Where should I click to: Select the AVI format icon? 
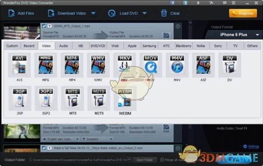click(19, 65)
